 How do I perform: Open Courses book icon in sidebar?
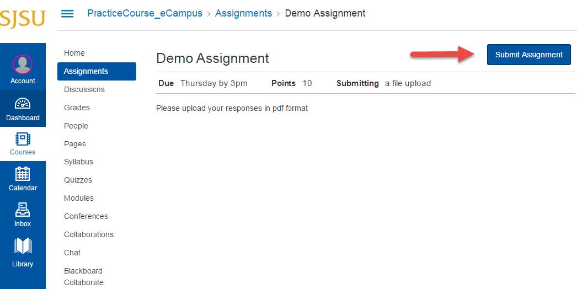tap(23, 138)
